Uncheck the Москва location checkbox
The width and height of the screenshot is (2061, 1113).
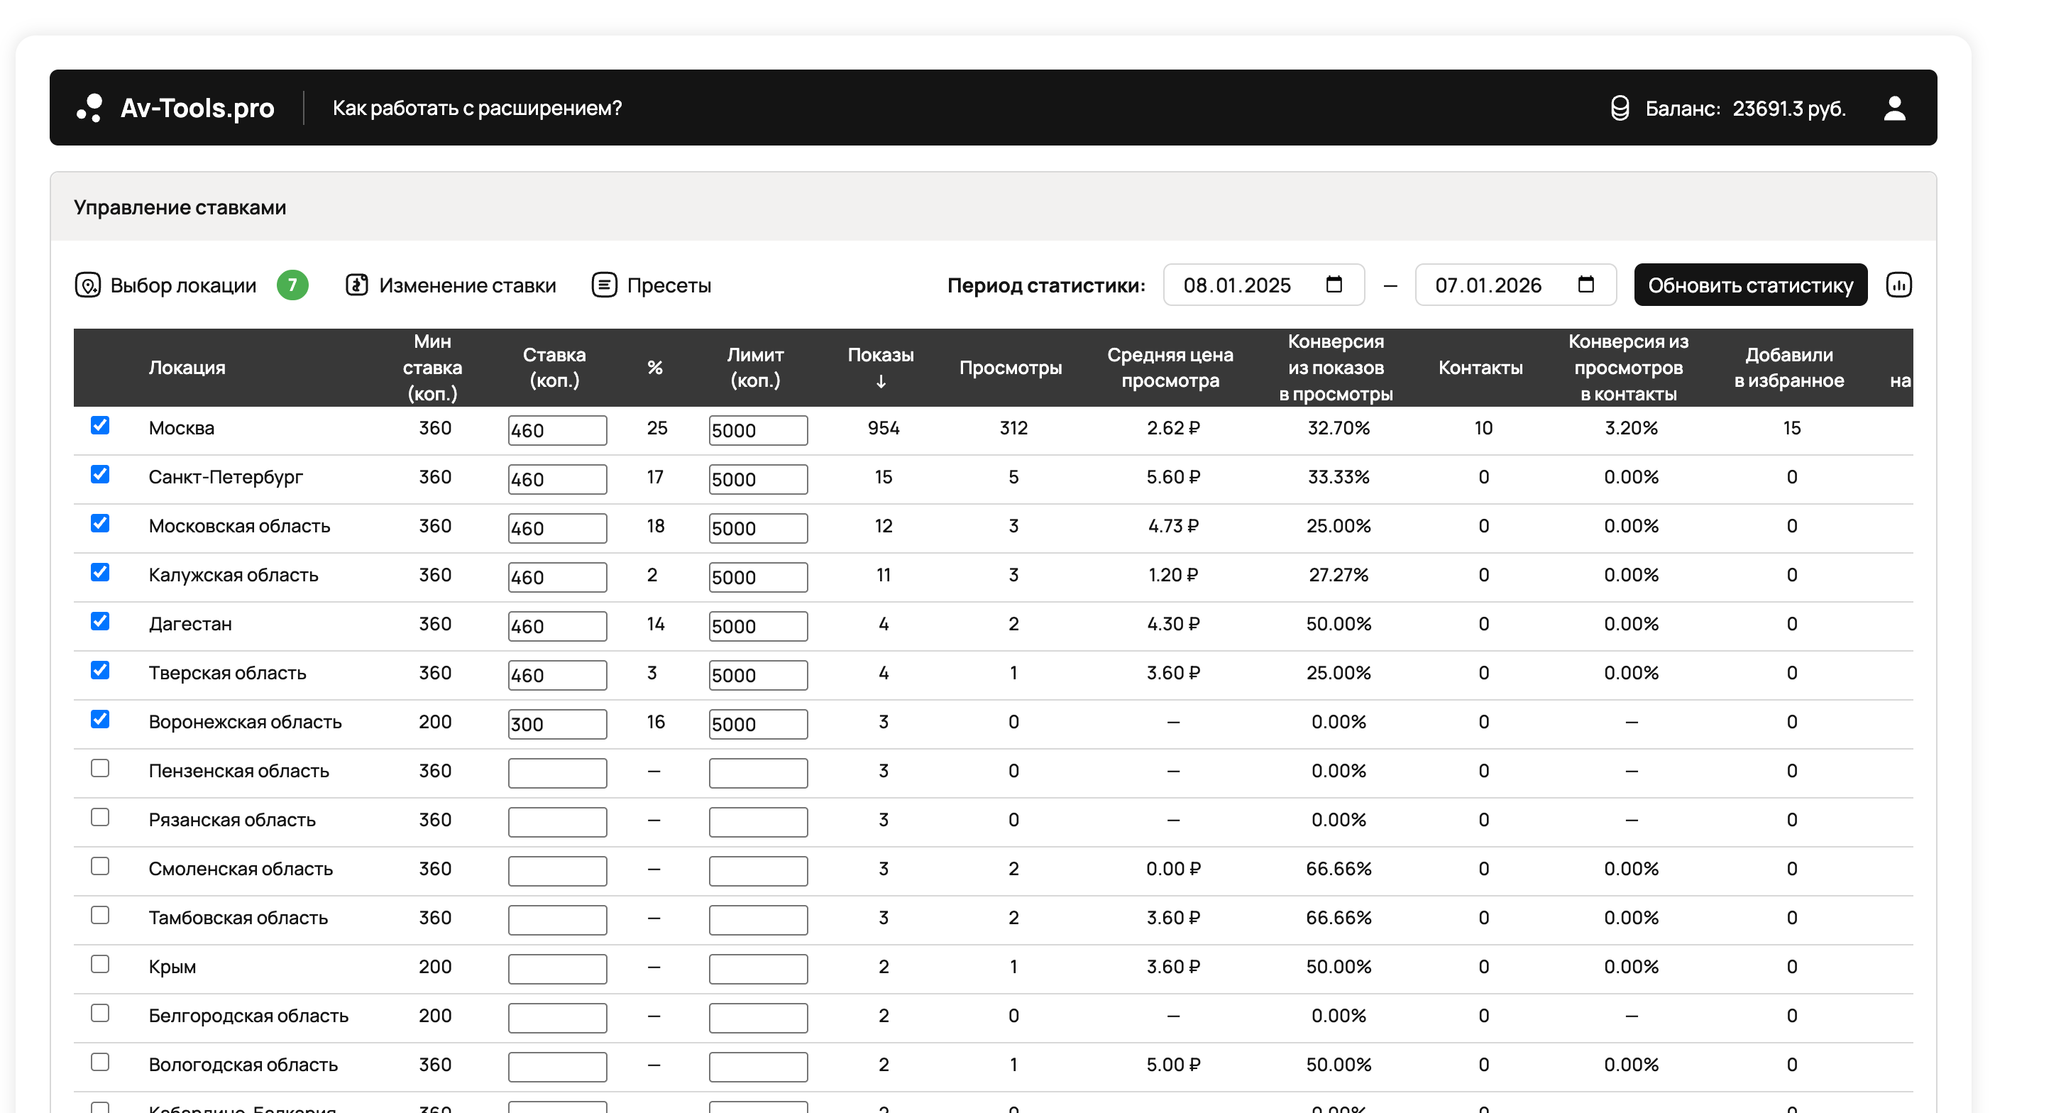tap(100, 426)
